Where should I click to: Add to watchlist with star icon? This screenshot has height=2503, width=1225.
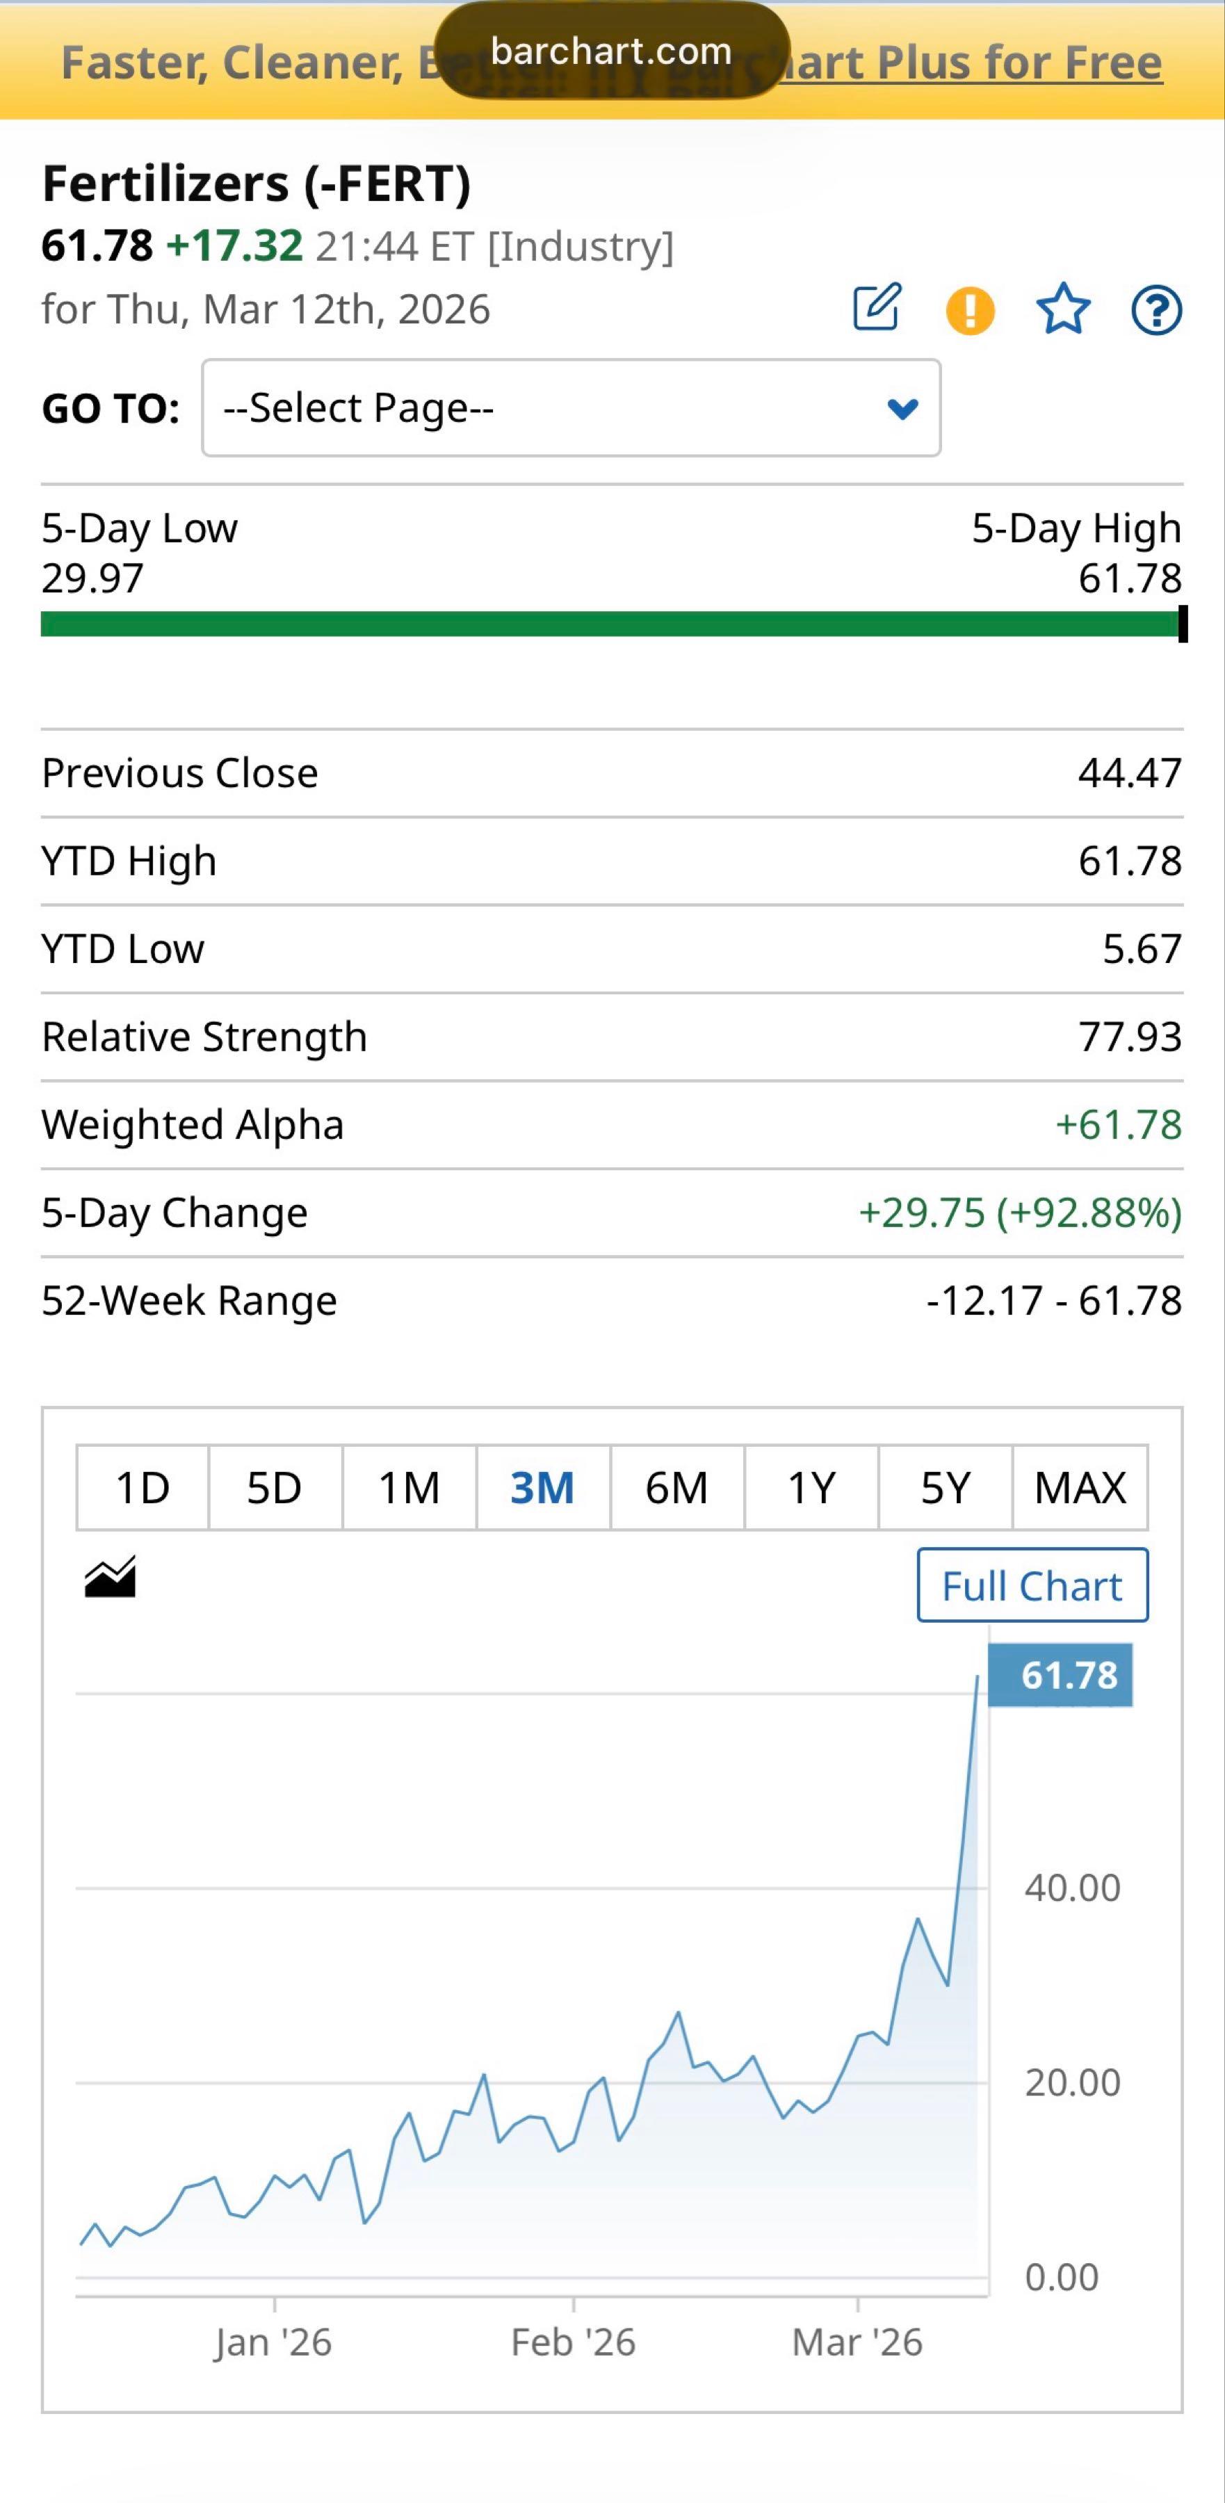click(x=1063, y=309)
